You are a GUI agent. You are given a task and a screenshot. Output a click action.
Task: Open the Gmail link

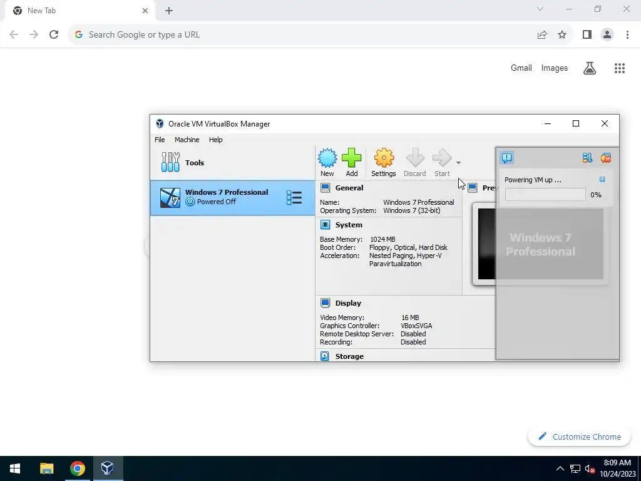click(x=521, y=68)
